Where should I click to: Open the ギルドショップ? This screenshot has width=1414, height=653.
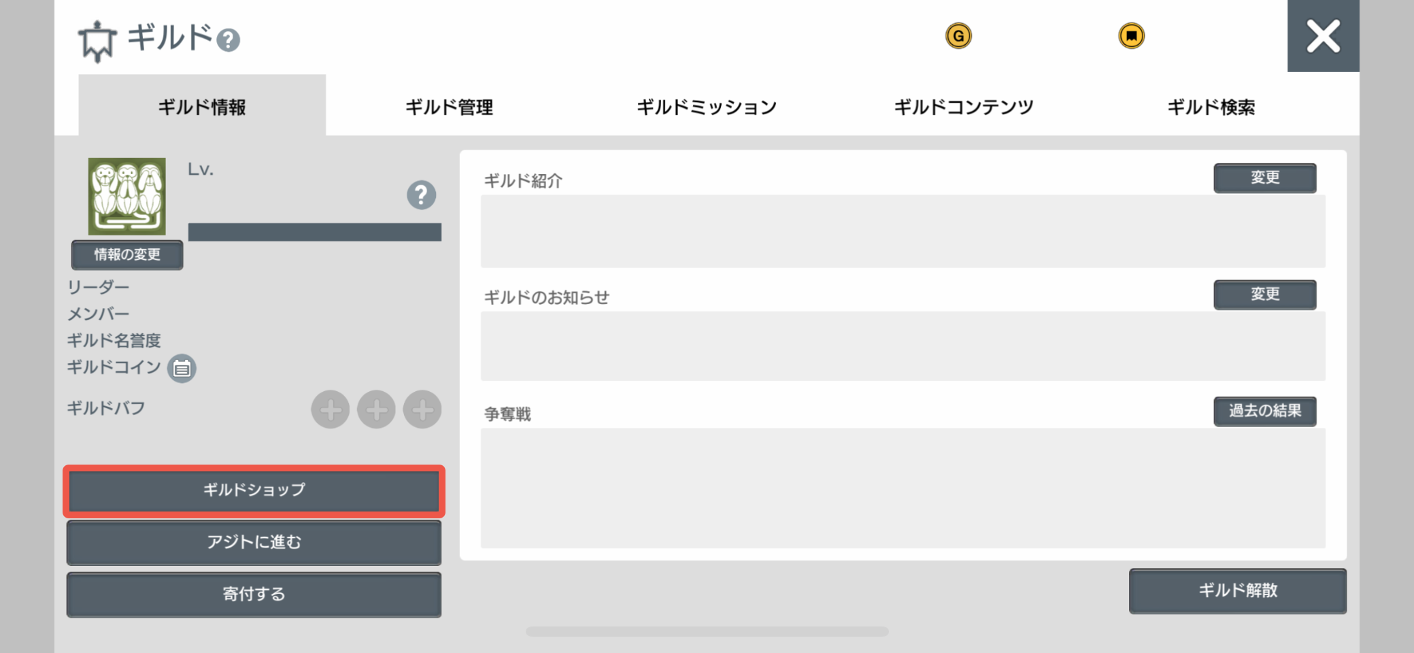click(x=254, y=490)
